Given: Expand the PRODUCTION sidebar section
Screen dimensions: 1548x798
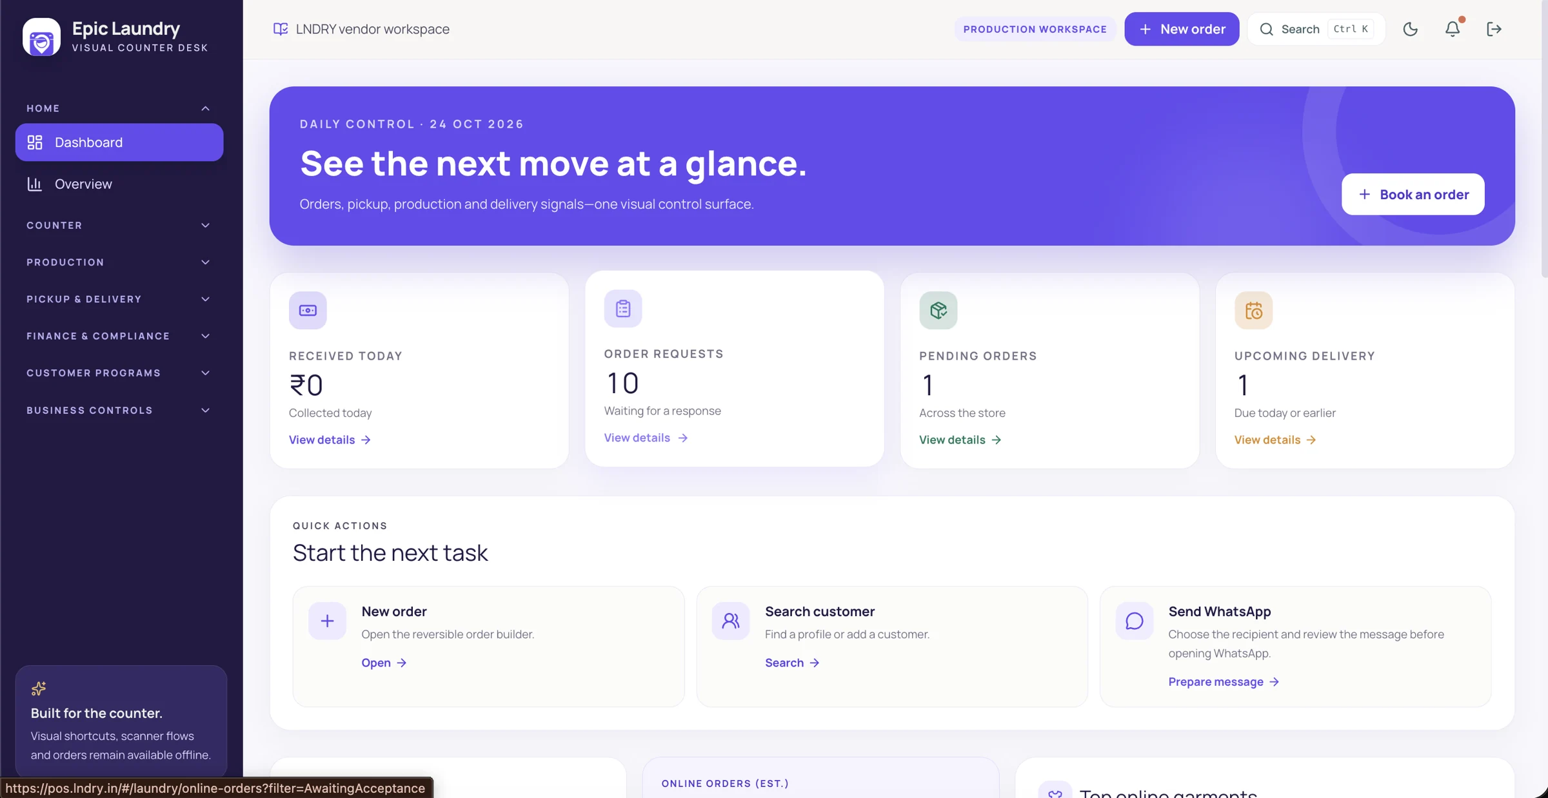Looking at the screenshot, I should 119,262.
